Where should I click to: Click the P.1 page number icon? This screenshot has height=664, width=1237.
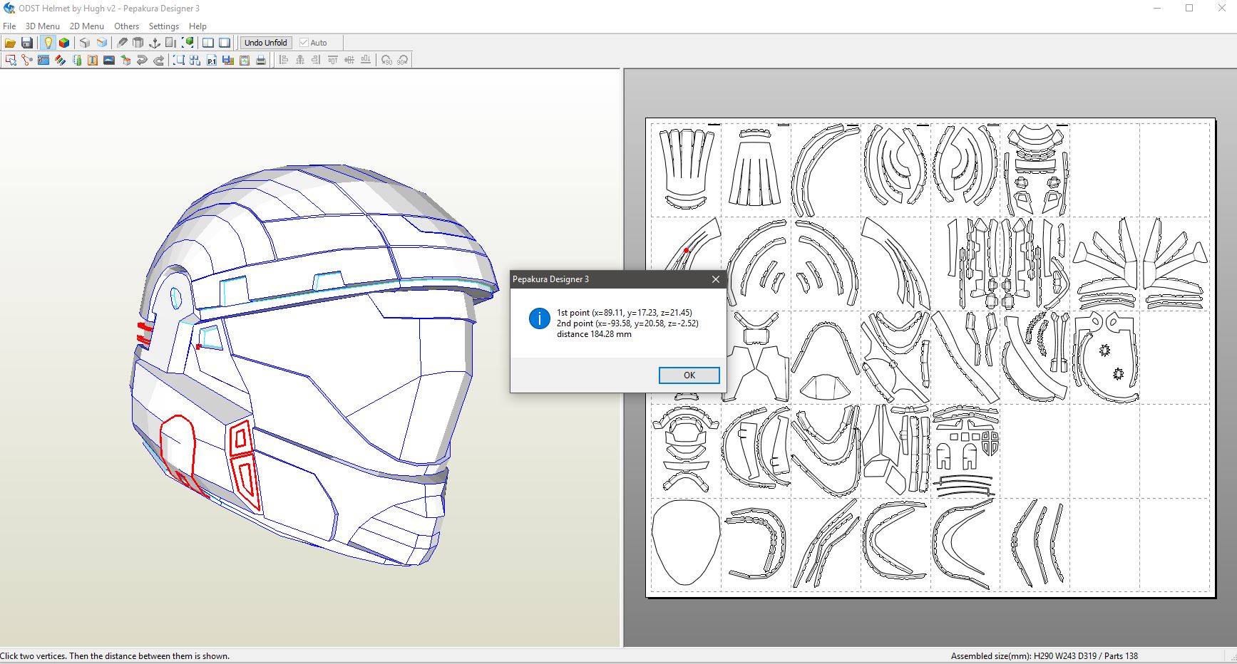tap(212, 60)
